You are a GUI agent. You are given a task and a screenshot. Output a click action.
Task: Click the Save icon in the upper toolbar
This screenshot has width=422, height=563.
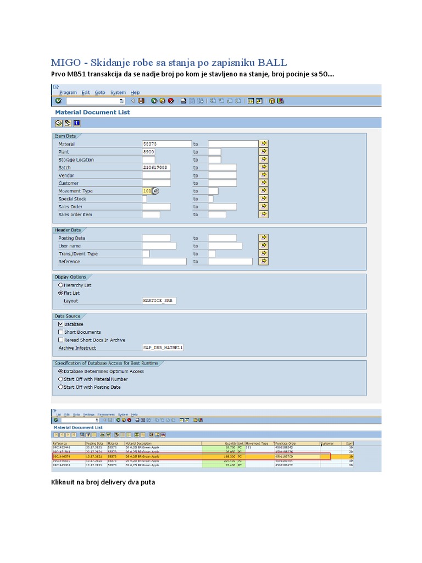point(141,101)
